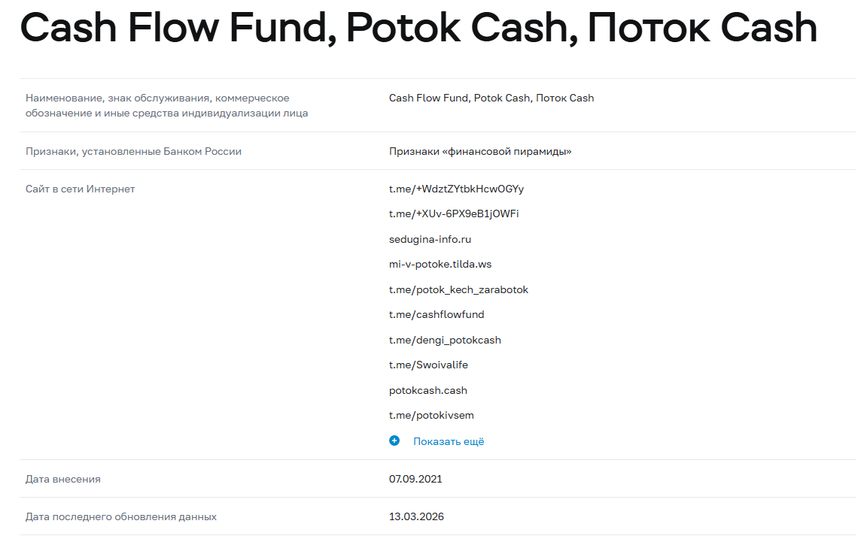
Task: Click the blue plus icon to show more
Action: [394, 441]
